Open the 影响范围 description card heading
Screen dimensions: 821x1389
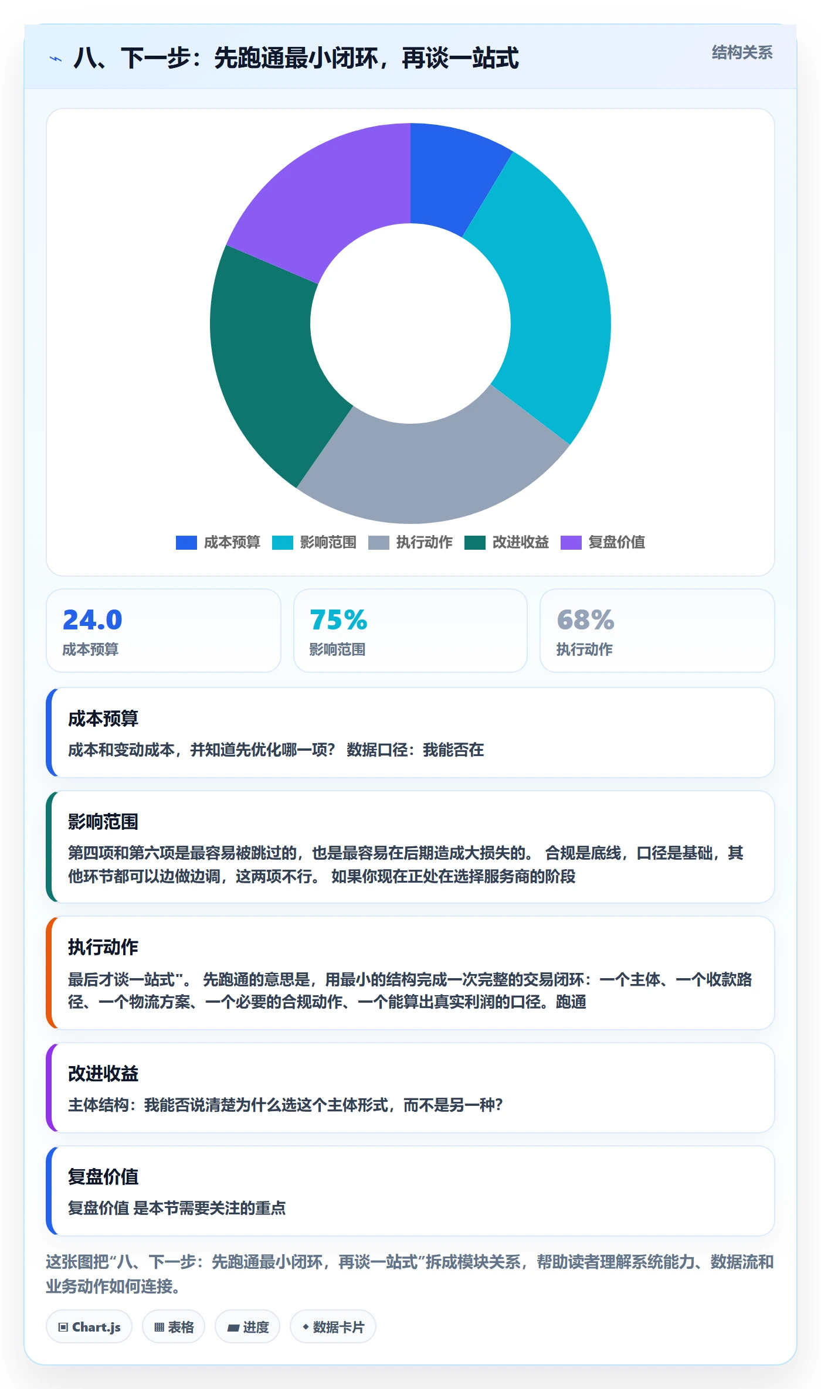[103, 822]
